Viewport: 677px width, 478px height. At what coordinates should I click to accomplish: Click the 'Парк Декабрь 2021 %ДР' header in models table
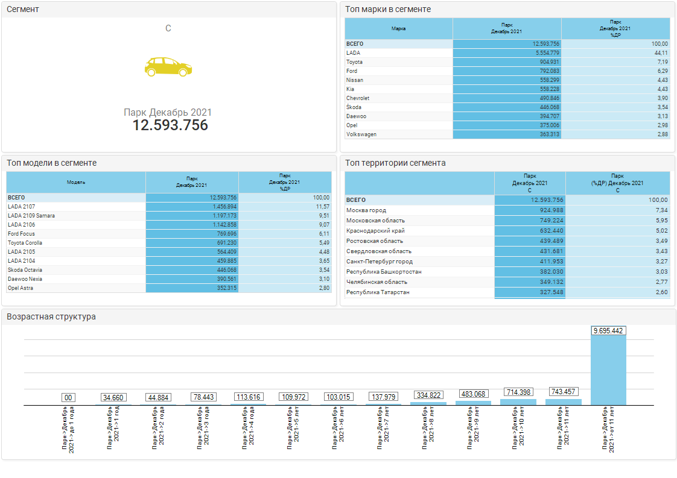pyautogui.click(x=285, y=182)
